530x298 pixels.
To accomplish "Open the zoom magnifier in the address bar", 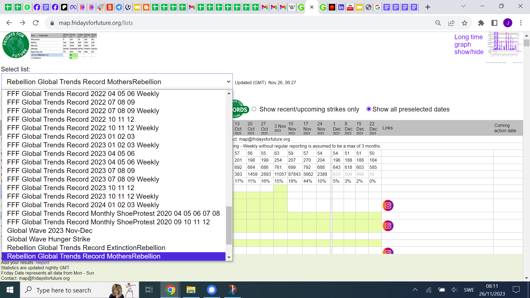I will (x=438, y=23).
